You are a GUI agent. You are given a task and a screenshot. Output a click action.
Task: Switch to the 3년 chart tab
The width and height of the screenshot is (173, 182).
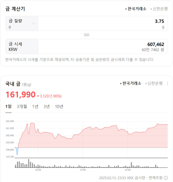click(x=47, y=106)
